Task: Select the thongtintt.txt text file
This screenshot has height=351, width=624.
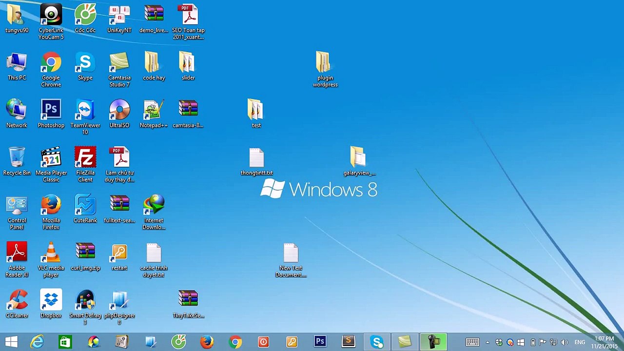Action: (x=256, y=161)
